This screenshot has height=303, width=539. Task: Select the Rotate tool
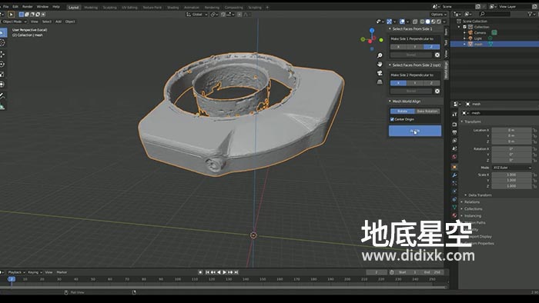tap(2, 64)
